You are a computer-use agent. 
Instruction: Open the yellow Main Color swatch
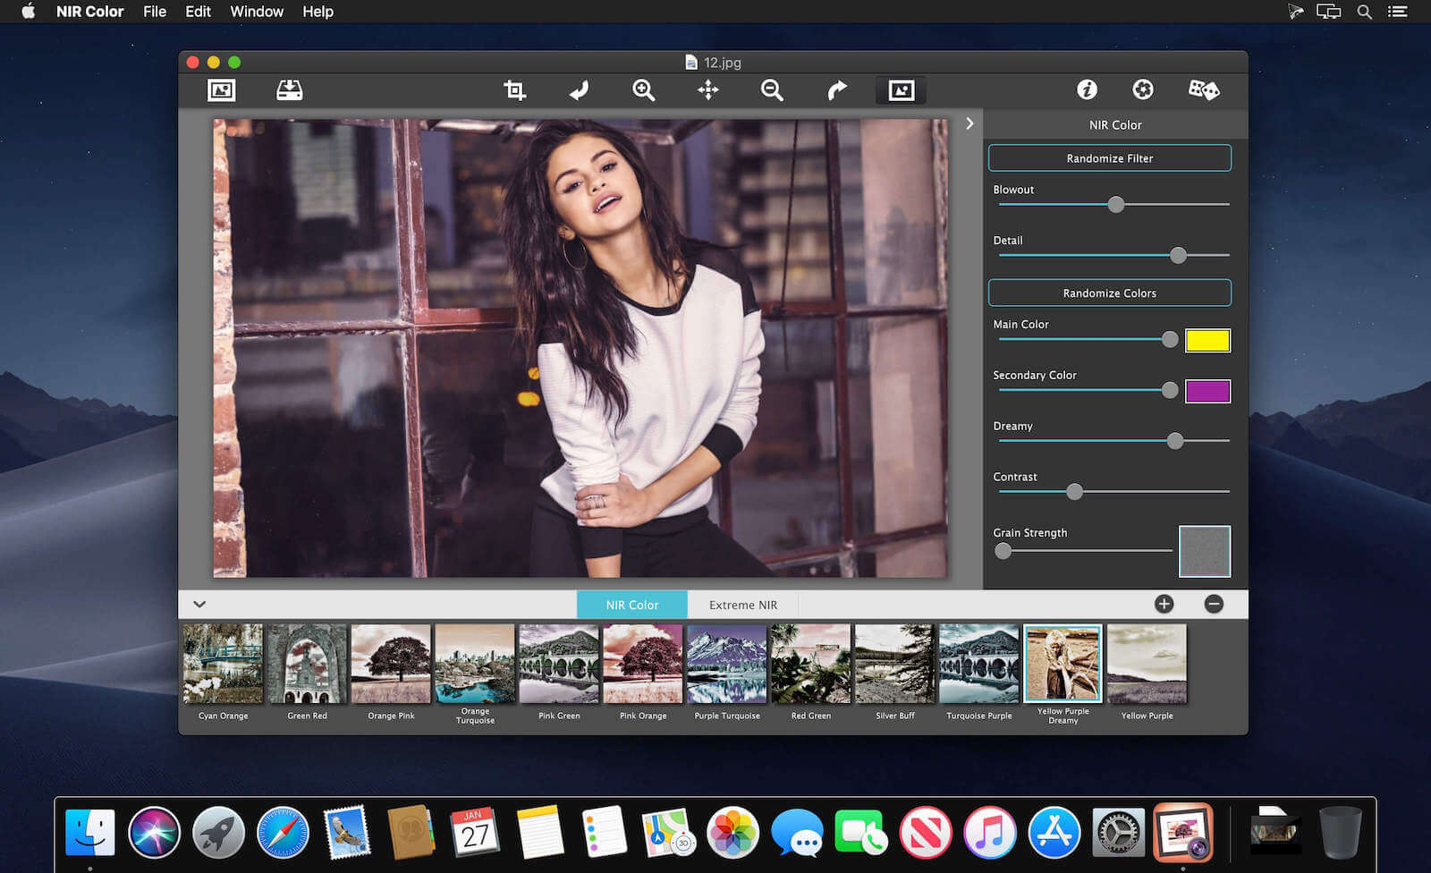[1207, 341]
